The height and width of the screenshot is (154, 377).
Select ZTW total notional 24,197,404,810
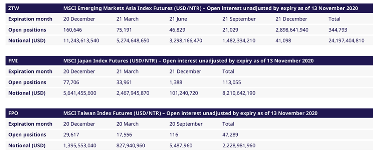[x=346, y=41]
